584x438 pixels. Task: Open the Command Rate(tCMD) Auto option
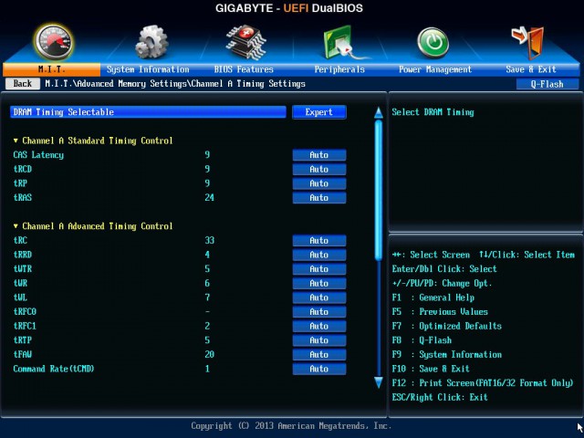pos(319,369)
